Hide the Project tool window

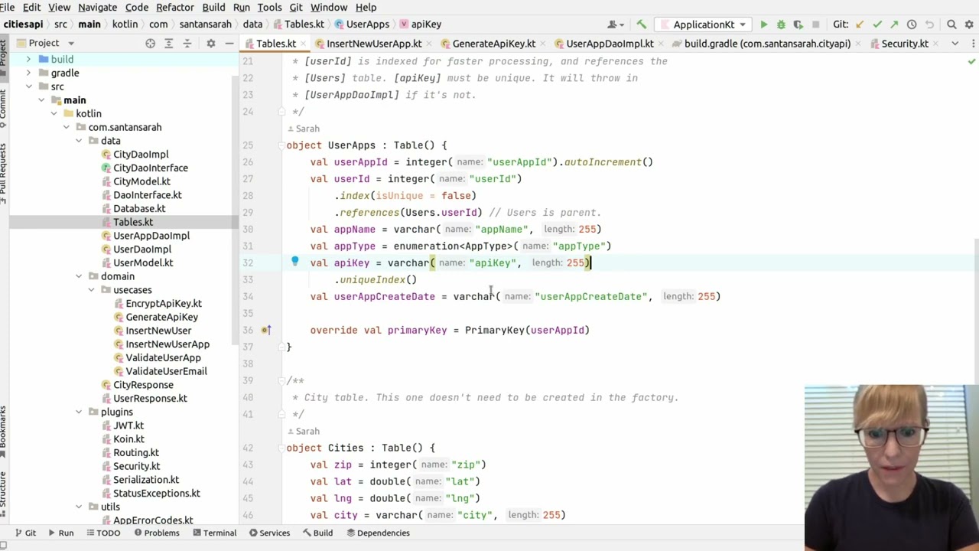[x=229, y=44]
